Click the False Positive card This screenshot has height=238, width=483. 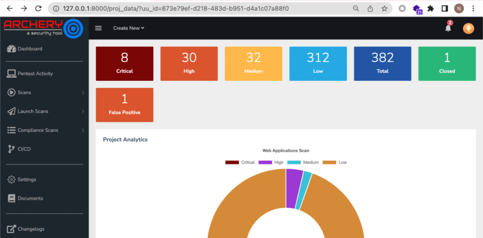125,105
